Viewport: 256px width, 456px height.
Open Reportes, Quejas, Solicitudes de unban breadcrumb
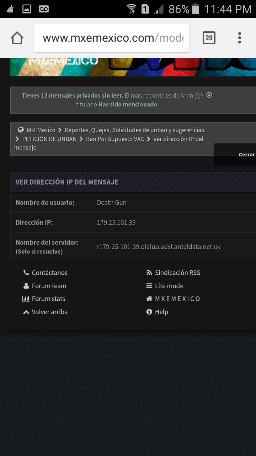tap(135, 130)
